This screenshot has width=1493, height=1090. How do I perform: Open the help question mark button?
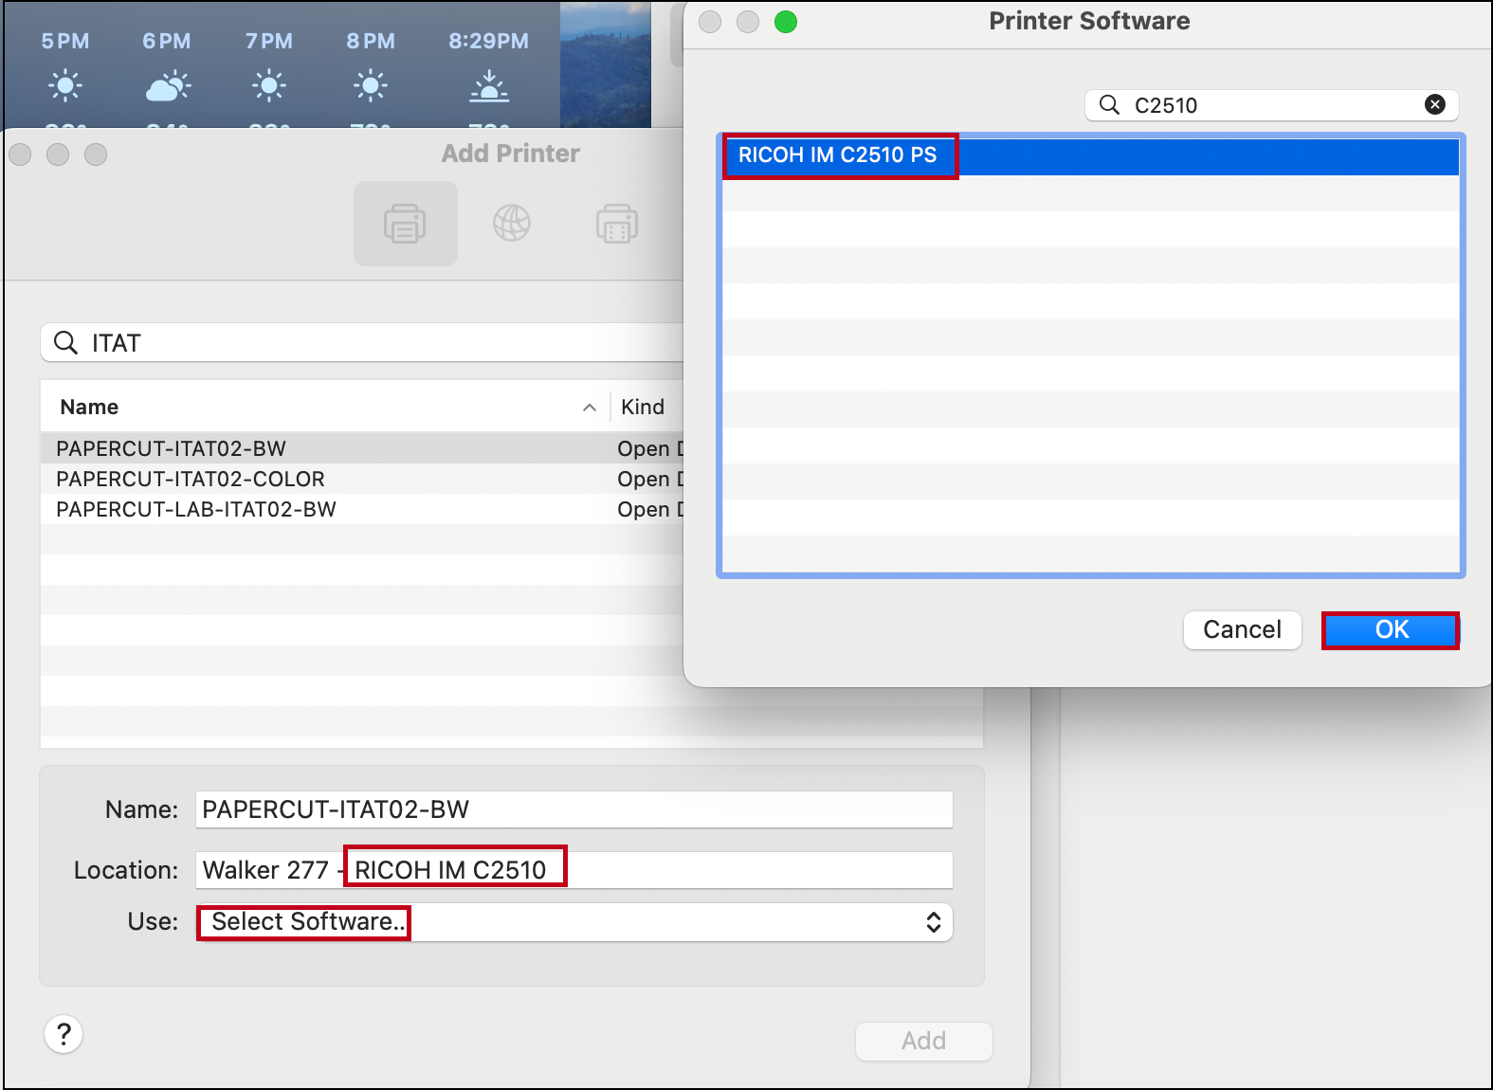[64, 1034]
